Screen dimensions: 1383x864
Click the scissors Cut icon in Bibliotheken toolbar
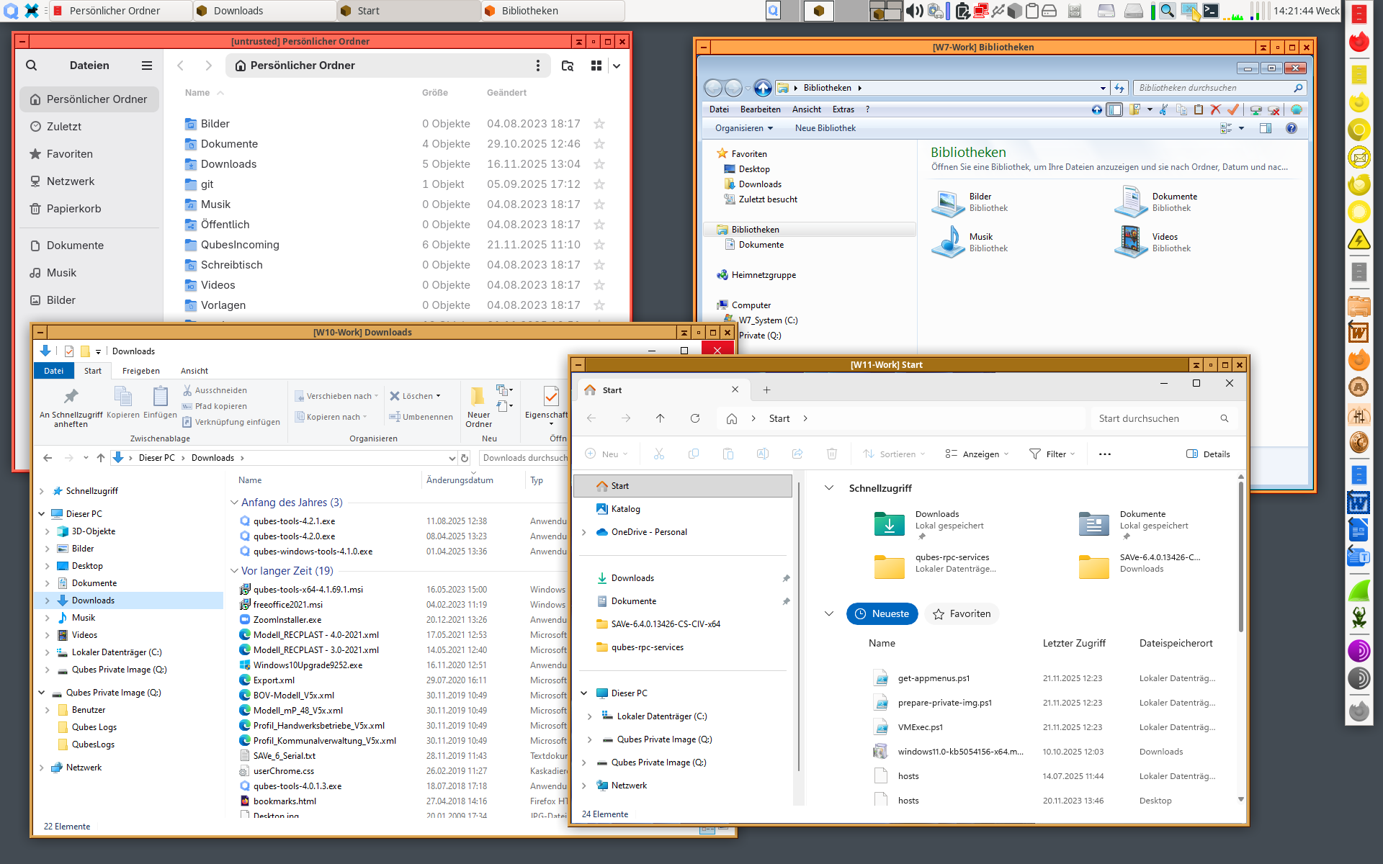pyautogui.click(x=1164, y=109)
